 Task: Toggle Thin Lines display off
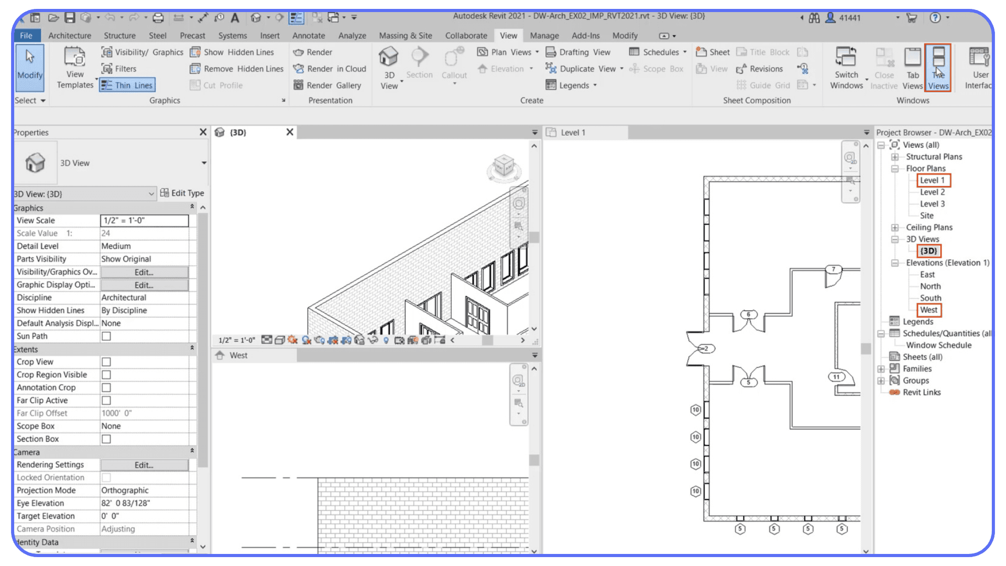pyautogui.click(x=127, y=84)
